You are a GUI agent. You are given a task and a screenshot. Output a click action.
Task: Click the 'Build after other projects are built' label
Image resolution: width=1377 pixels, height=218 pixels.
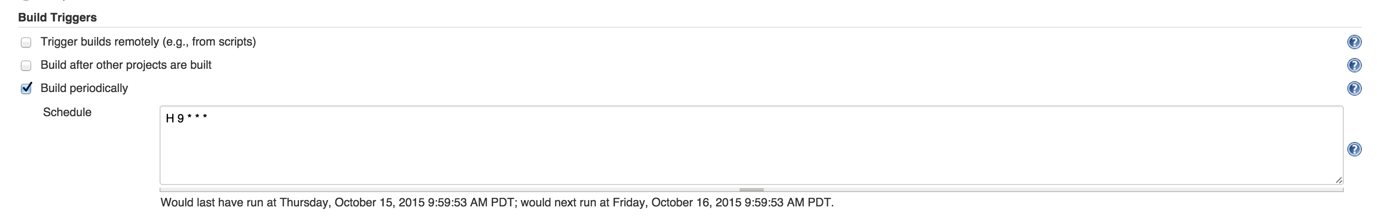click(x=126, y=65)
